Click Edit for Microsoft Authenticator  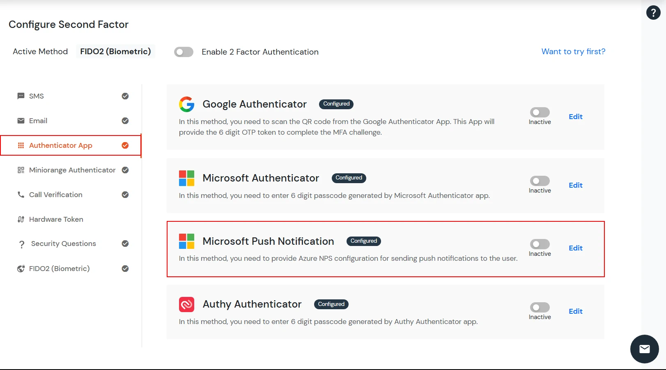(575, 185)
